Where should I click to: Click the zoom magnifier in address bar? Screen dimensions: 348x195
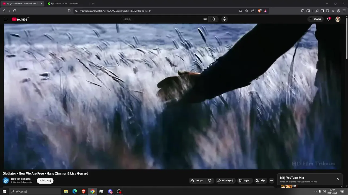[247, 11]
